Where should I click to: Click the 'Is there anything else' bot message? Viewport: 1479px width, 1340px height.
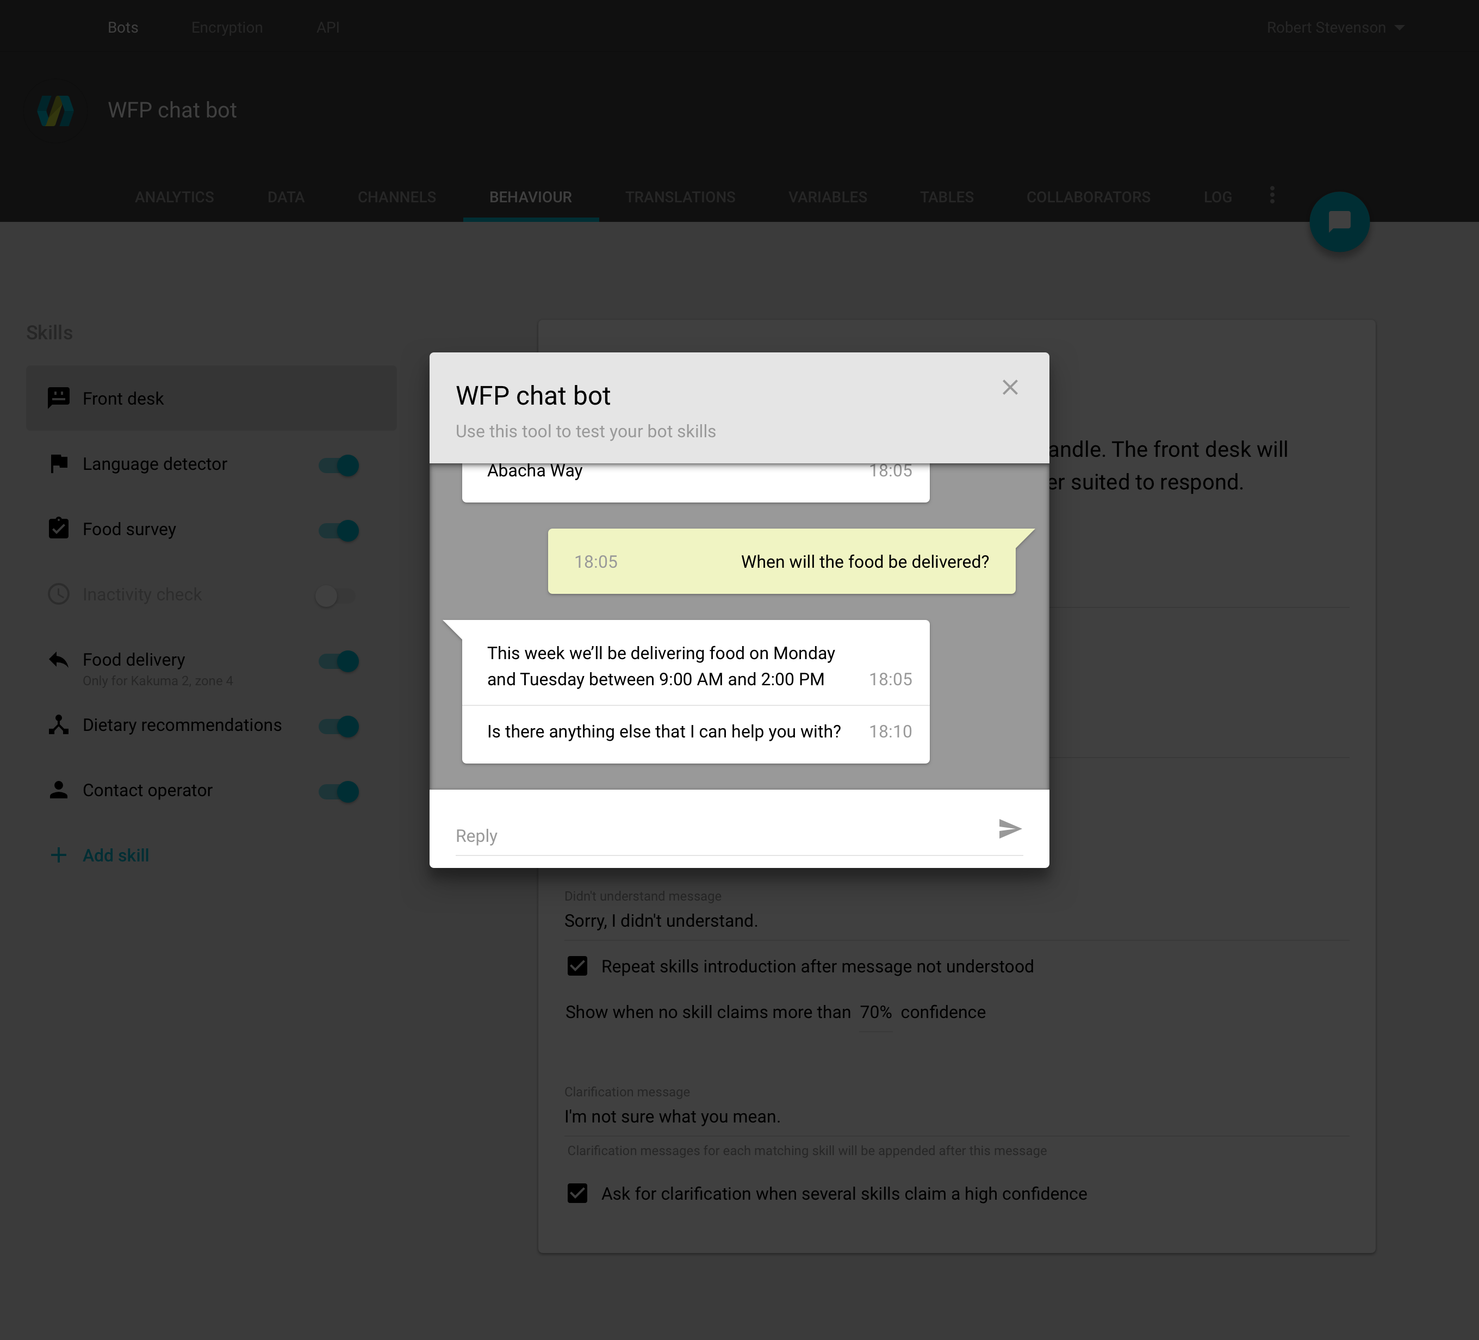695,734
